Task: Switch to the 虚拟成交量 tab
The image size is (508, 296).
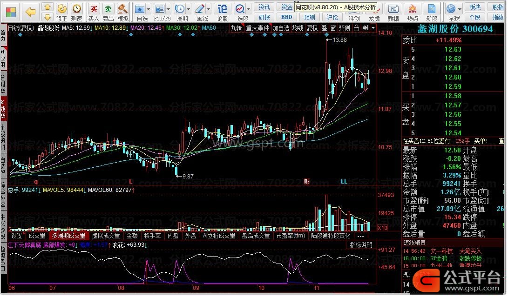Action: coord(106,236)
